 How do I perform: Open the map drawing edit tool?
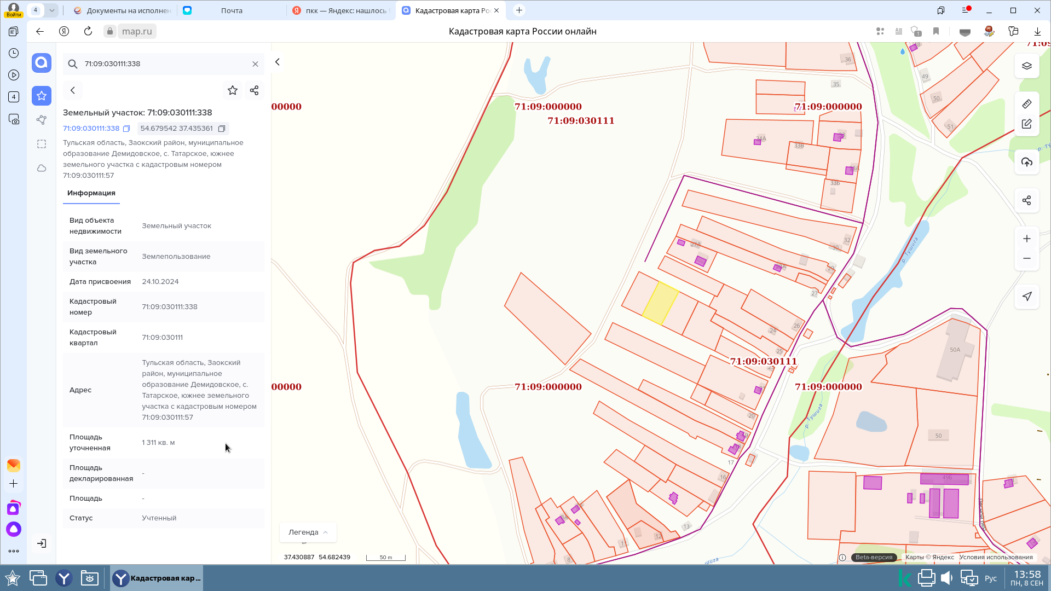(x=1026, y=124)
